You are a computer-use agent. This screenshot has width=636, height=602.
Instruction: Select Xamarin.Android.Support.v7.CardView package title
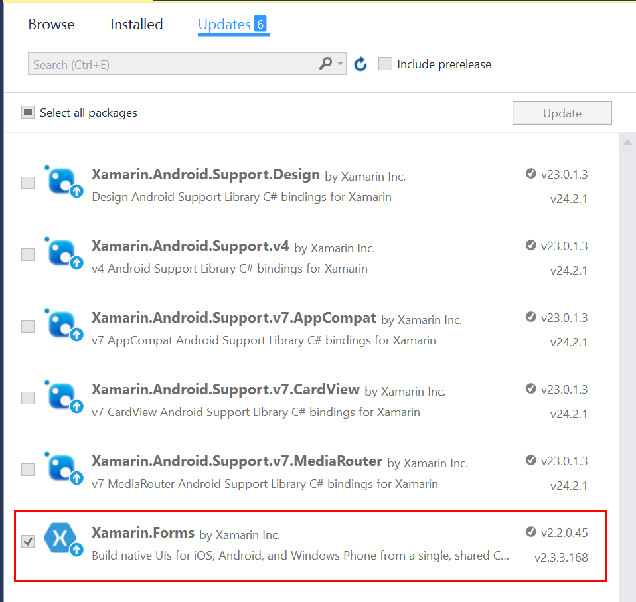coord(226,390)
